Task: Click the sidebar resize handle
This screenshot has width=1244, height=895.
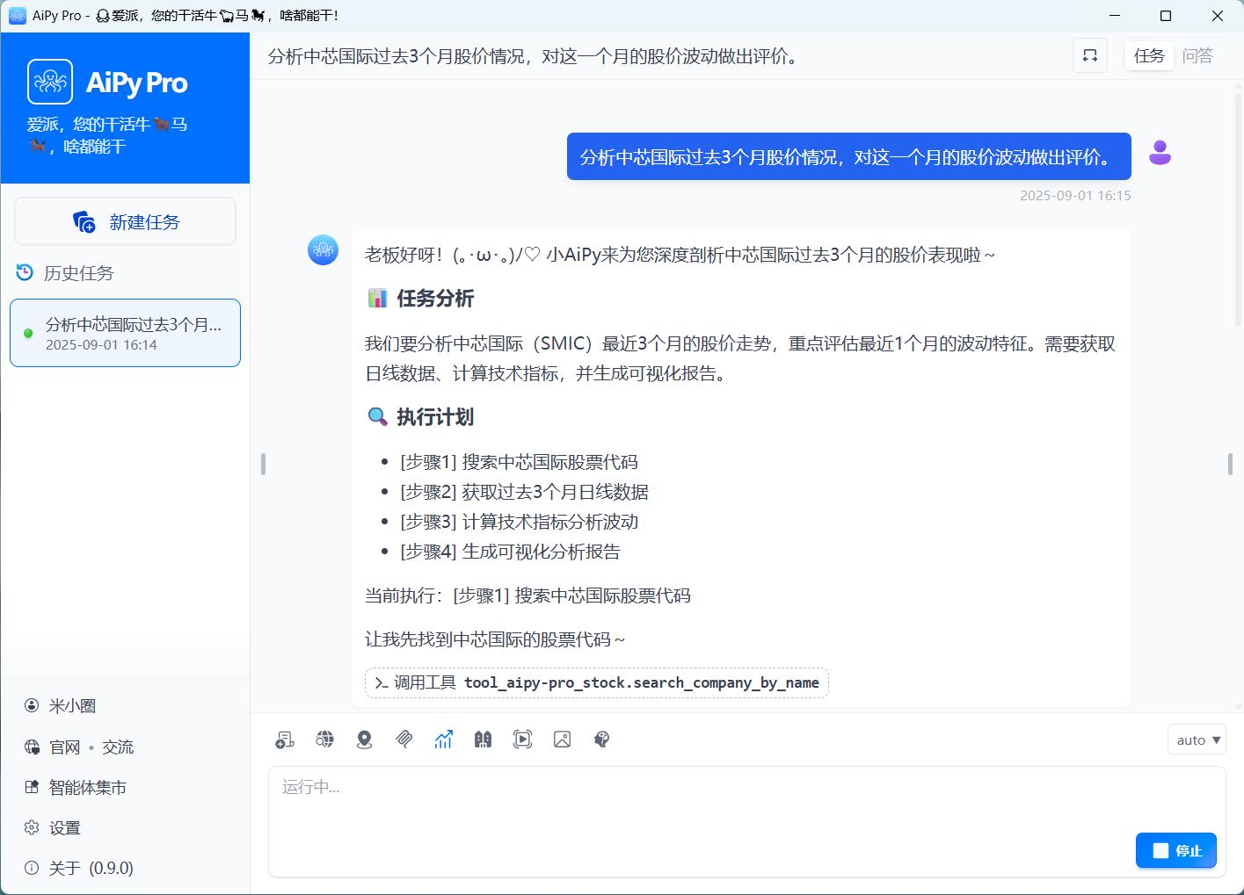Action: point(263,464)
